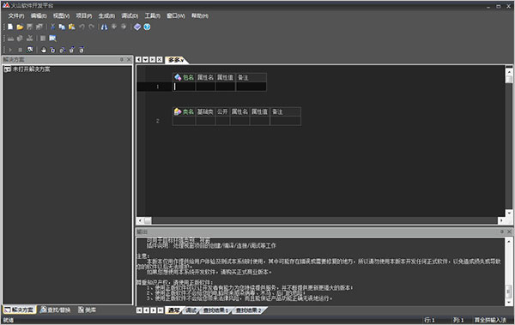Open the blue book reference icon
This screenshot has height=325, width=515.
click(137, 27)
